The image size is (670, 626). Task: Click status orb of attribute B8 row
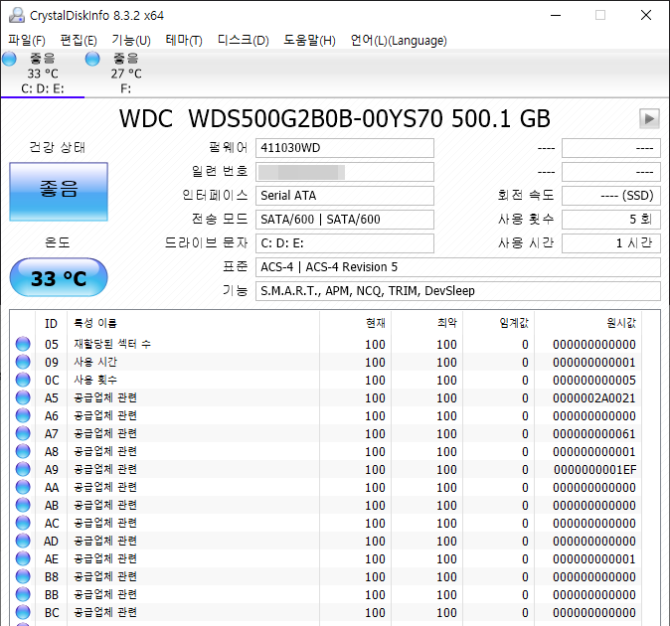pyautogui.click(x=23, y=576)
